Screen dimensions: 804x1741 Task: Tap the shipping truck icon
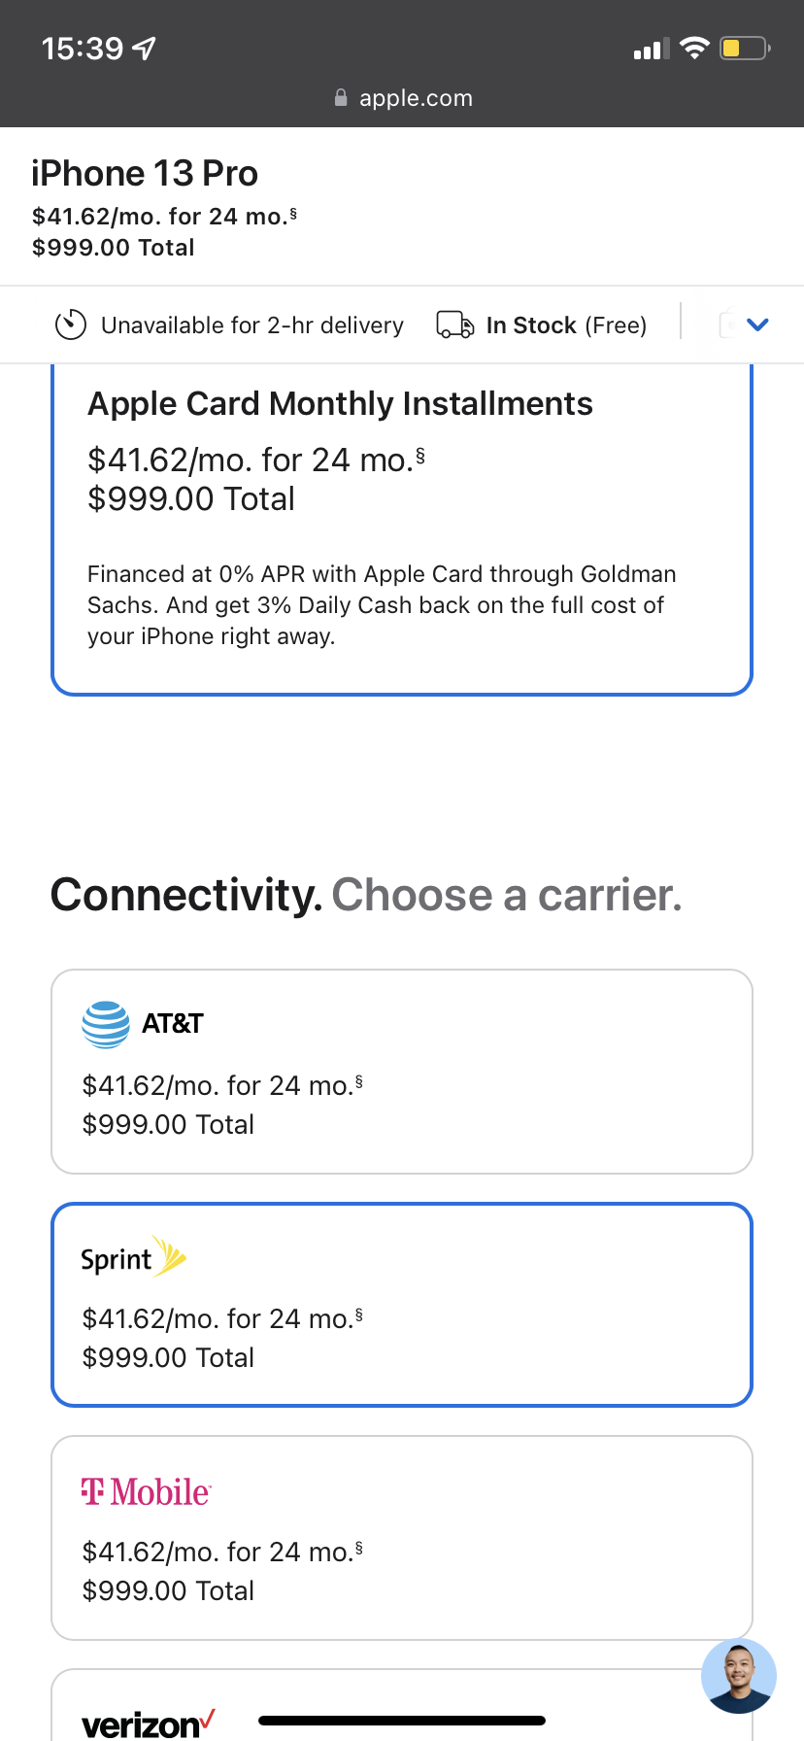(x=454, y=324)
